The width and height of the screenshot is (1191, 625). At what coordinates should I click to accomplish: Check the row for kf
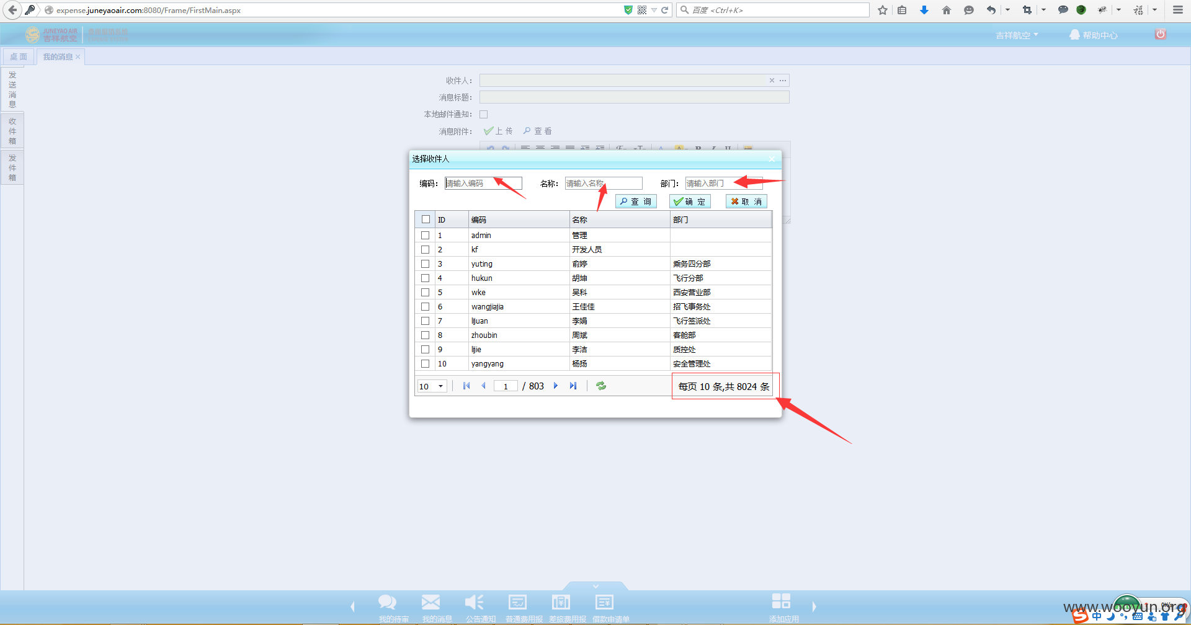425,250
